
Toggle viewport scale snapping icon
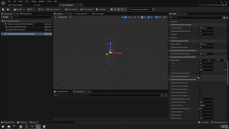tap(156, 17)
